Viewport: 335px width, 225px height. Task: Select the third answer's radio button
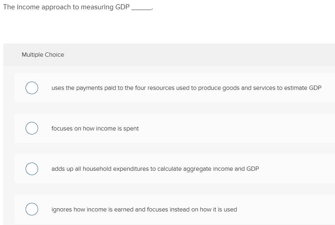(32, 169)
